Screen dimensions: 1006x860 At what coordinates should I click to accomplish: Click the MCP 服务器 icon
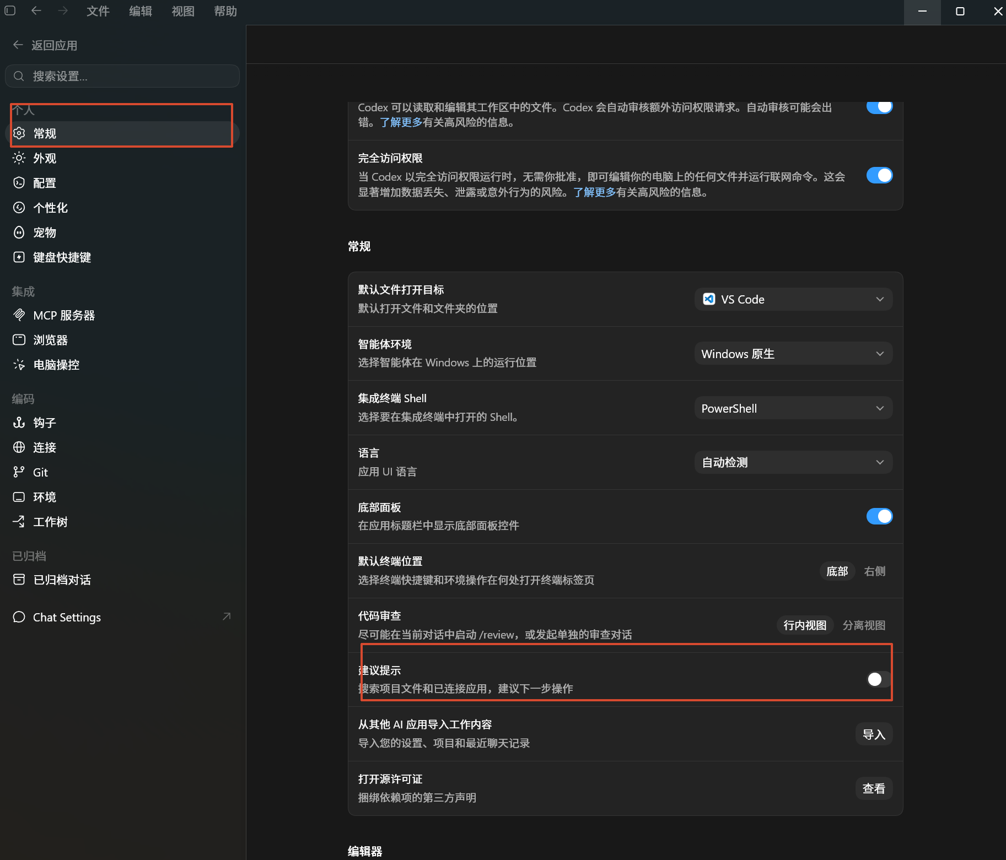(19, 315)
